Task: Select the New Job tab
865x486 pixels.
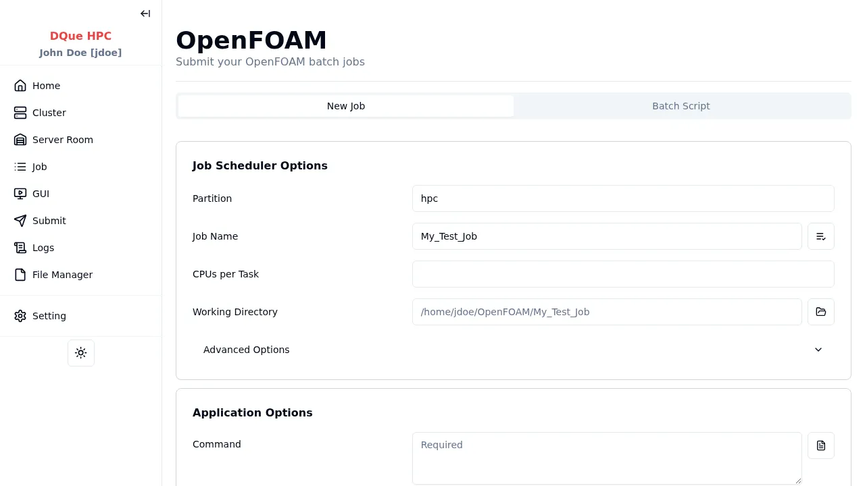Action: click(346, 106)
